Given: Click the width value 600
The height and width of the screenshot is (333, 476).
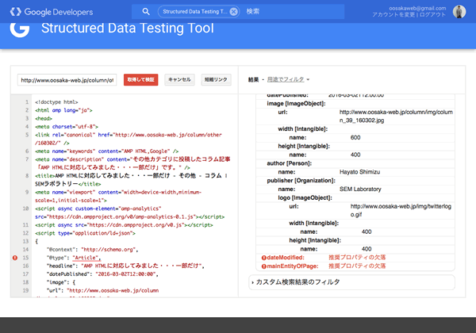Looking at the screenshot, I should click(x=355, y=138).
